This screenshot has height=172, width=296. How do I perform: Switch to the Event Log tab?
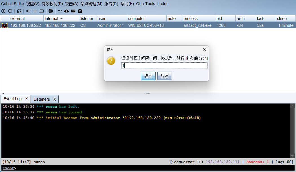click(x=13, y=99)
